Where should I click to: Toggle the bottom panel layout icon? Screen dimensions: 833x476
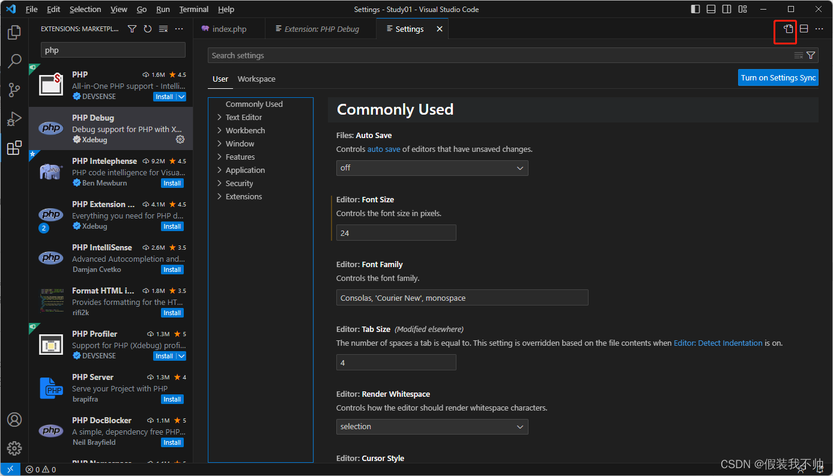(x=711, y=9)
